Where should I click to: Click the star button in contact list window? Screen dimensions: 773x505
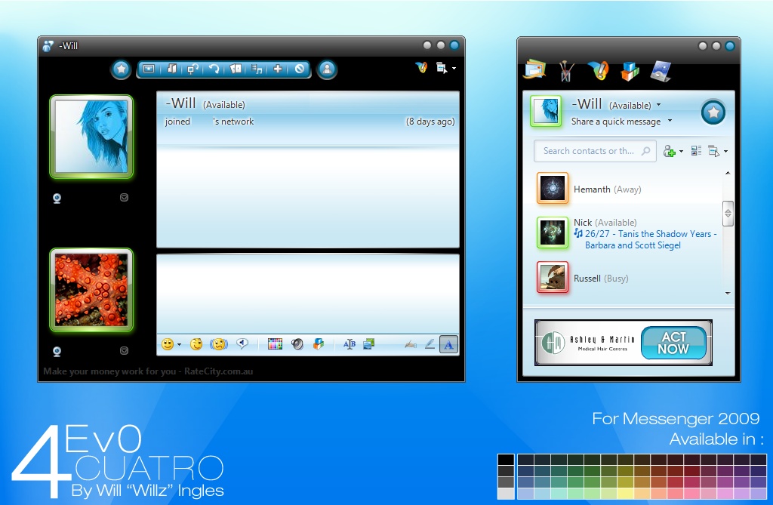coord(713,112)
